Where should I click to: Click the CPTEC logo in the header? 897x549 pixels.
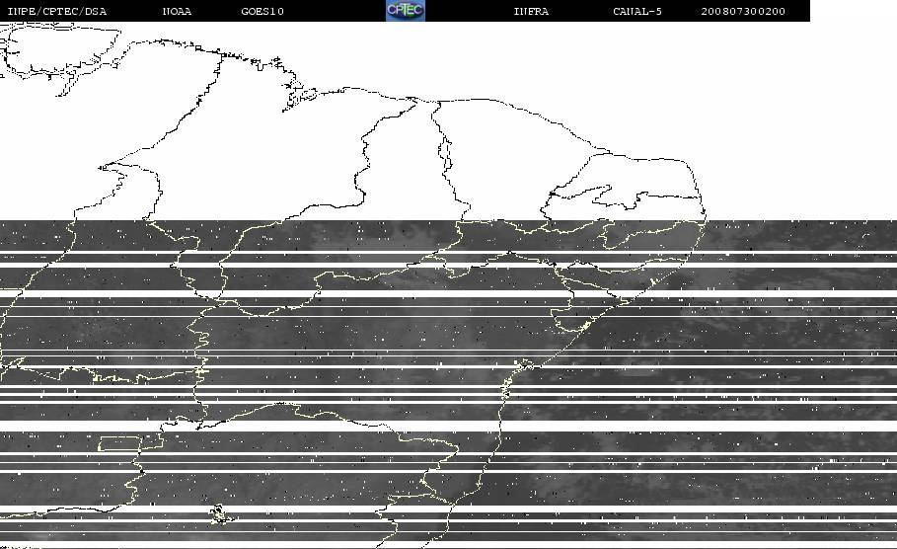(x=406, y=10)
